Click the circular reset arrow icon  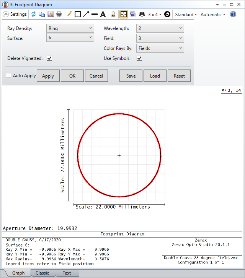tap(167, 14)
